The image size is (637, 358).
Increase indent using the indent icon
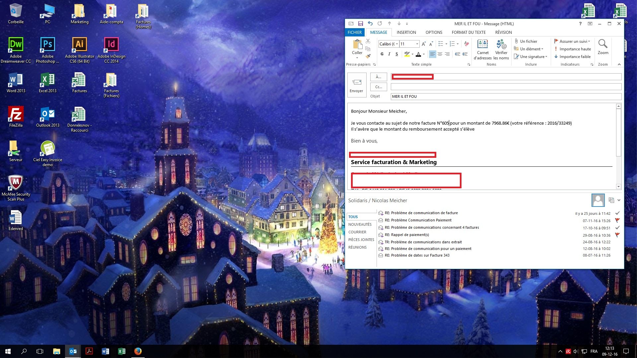[x=465, y=54]
